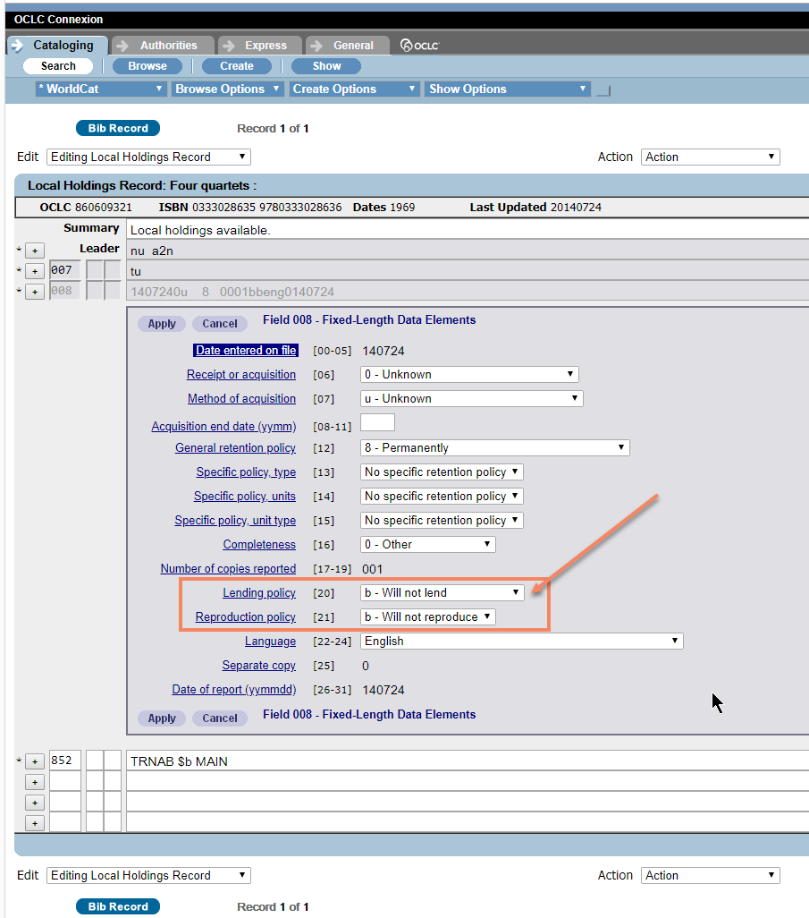Open the Specific policy, unit type dropdown
This screenshot has height=918, width=809.
click(x=442, y=521)
